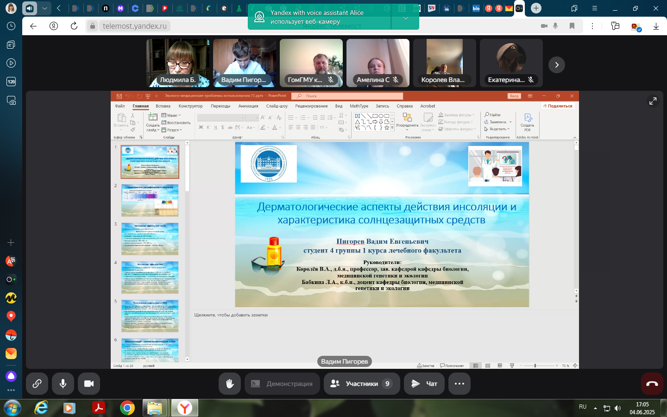The image size is (667, 417).
Task: Copy the meeting link with chain icon
Action: (x=37, y=384)
